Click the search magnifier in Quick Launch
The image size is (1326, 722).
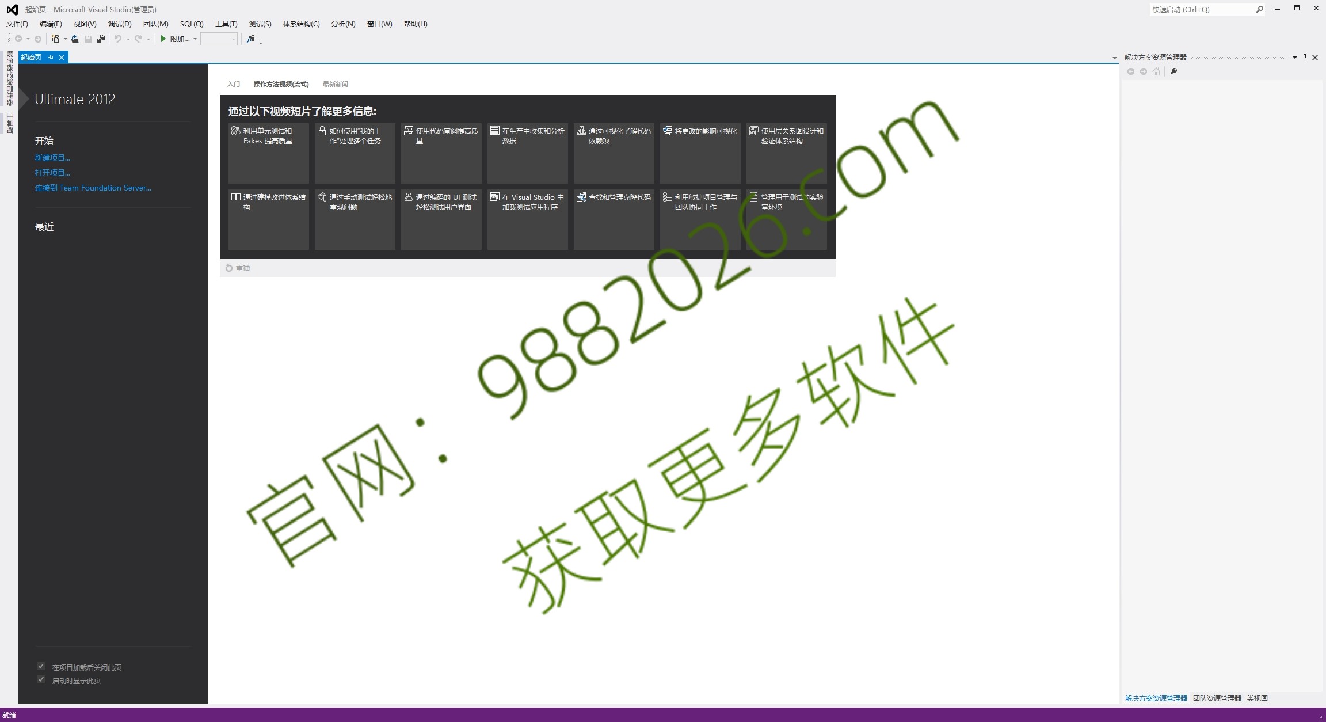[1260, 9]
